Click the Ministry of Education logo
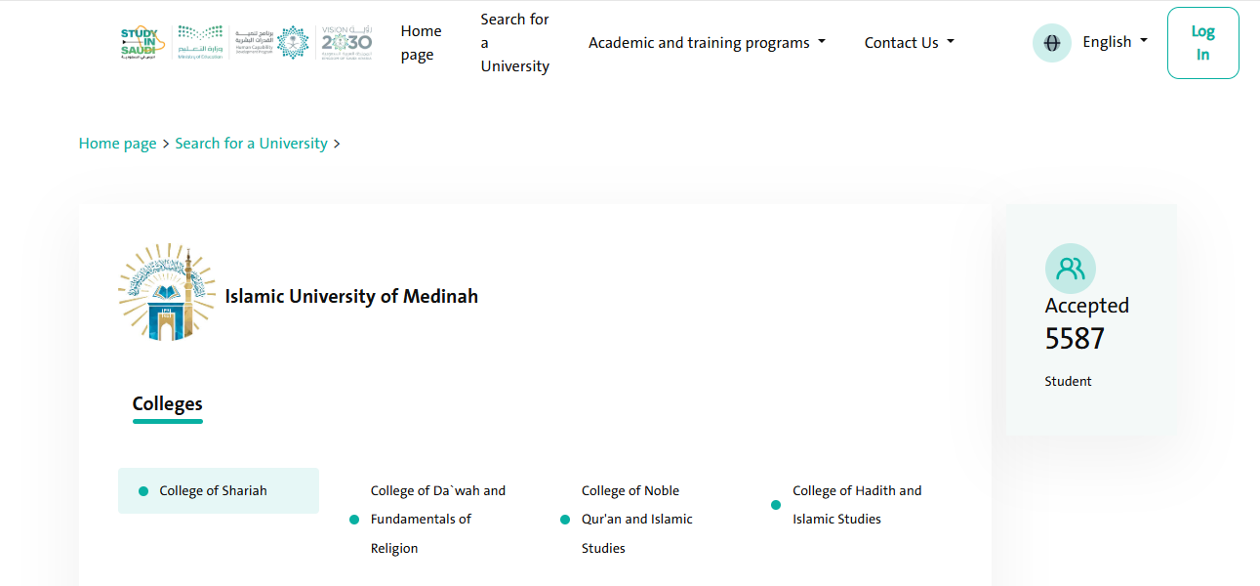This screenshot has height=586, width=1260. [200, 43]
